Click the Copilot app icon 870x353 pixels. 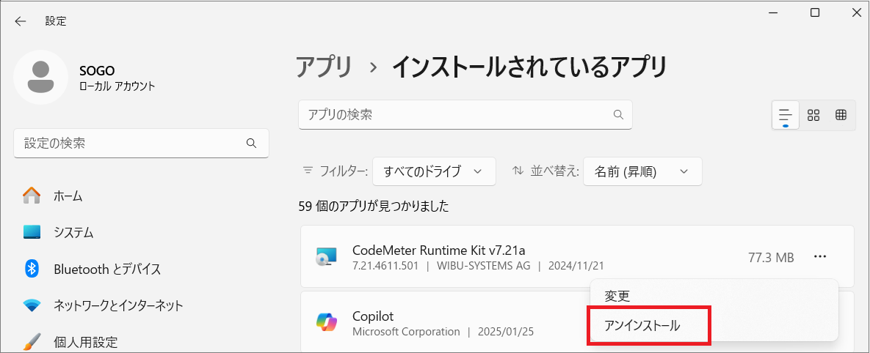pos(326,322)
